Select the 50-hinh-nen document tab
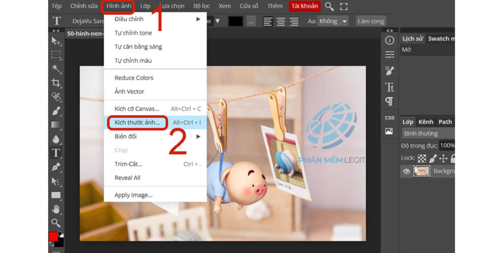The width and height of the screenshot is (503, 253). click(x=85, y=34)
